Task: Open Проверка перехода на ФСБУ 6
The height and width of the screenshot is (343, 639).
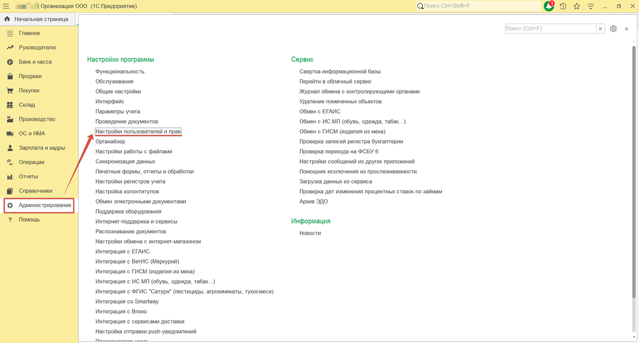Action: 339,151
